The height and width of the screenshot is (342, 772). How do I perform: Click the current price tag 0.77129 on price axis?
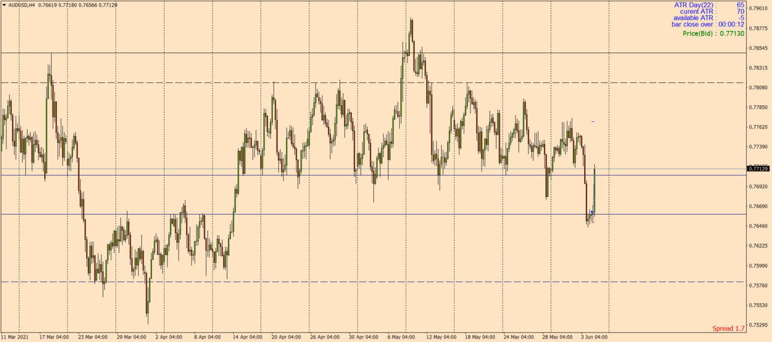click(x=758, y=169)
